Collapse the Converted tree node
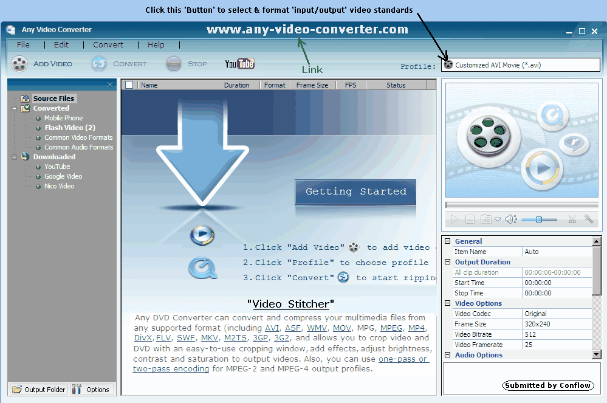 15,108
